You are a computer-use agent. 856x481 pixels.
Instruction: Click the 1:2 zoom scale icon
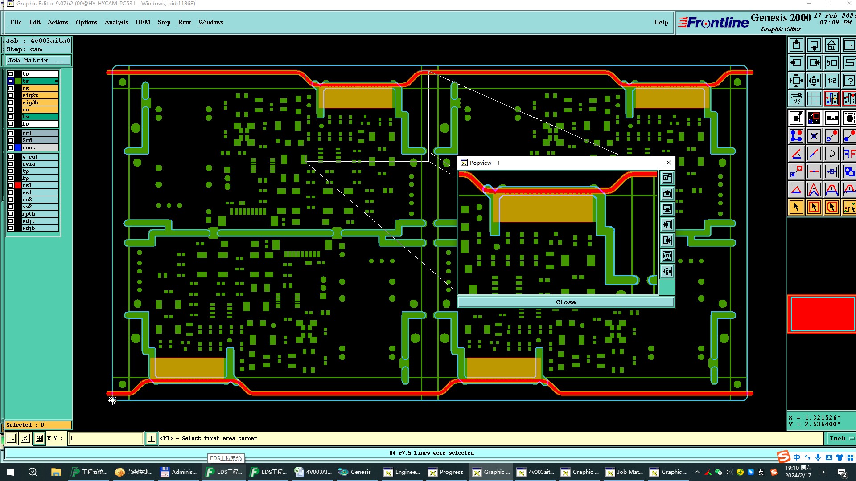pyautogui.click(x=831, y=81)
